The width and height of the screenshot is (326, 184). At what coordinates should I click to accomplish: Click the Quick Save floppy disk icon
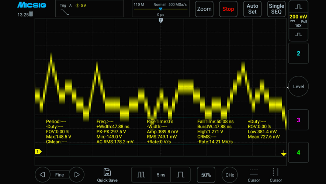[107, 172]
